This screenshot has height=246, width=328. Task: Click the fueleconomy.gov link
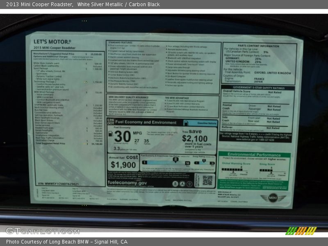pos(127,183)
